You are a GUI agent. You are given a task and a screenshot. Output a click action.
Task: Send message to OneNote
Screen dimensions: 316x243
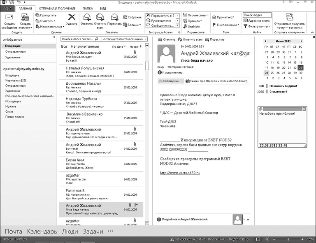[192, 26]
